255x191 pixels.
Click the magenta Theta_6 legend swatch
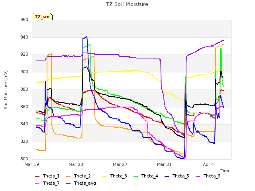point(198,177)
